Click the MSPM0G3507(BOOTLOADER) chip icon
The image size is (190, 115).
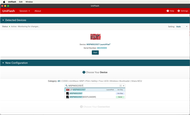(68, 97)
